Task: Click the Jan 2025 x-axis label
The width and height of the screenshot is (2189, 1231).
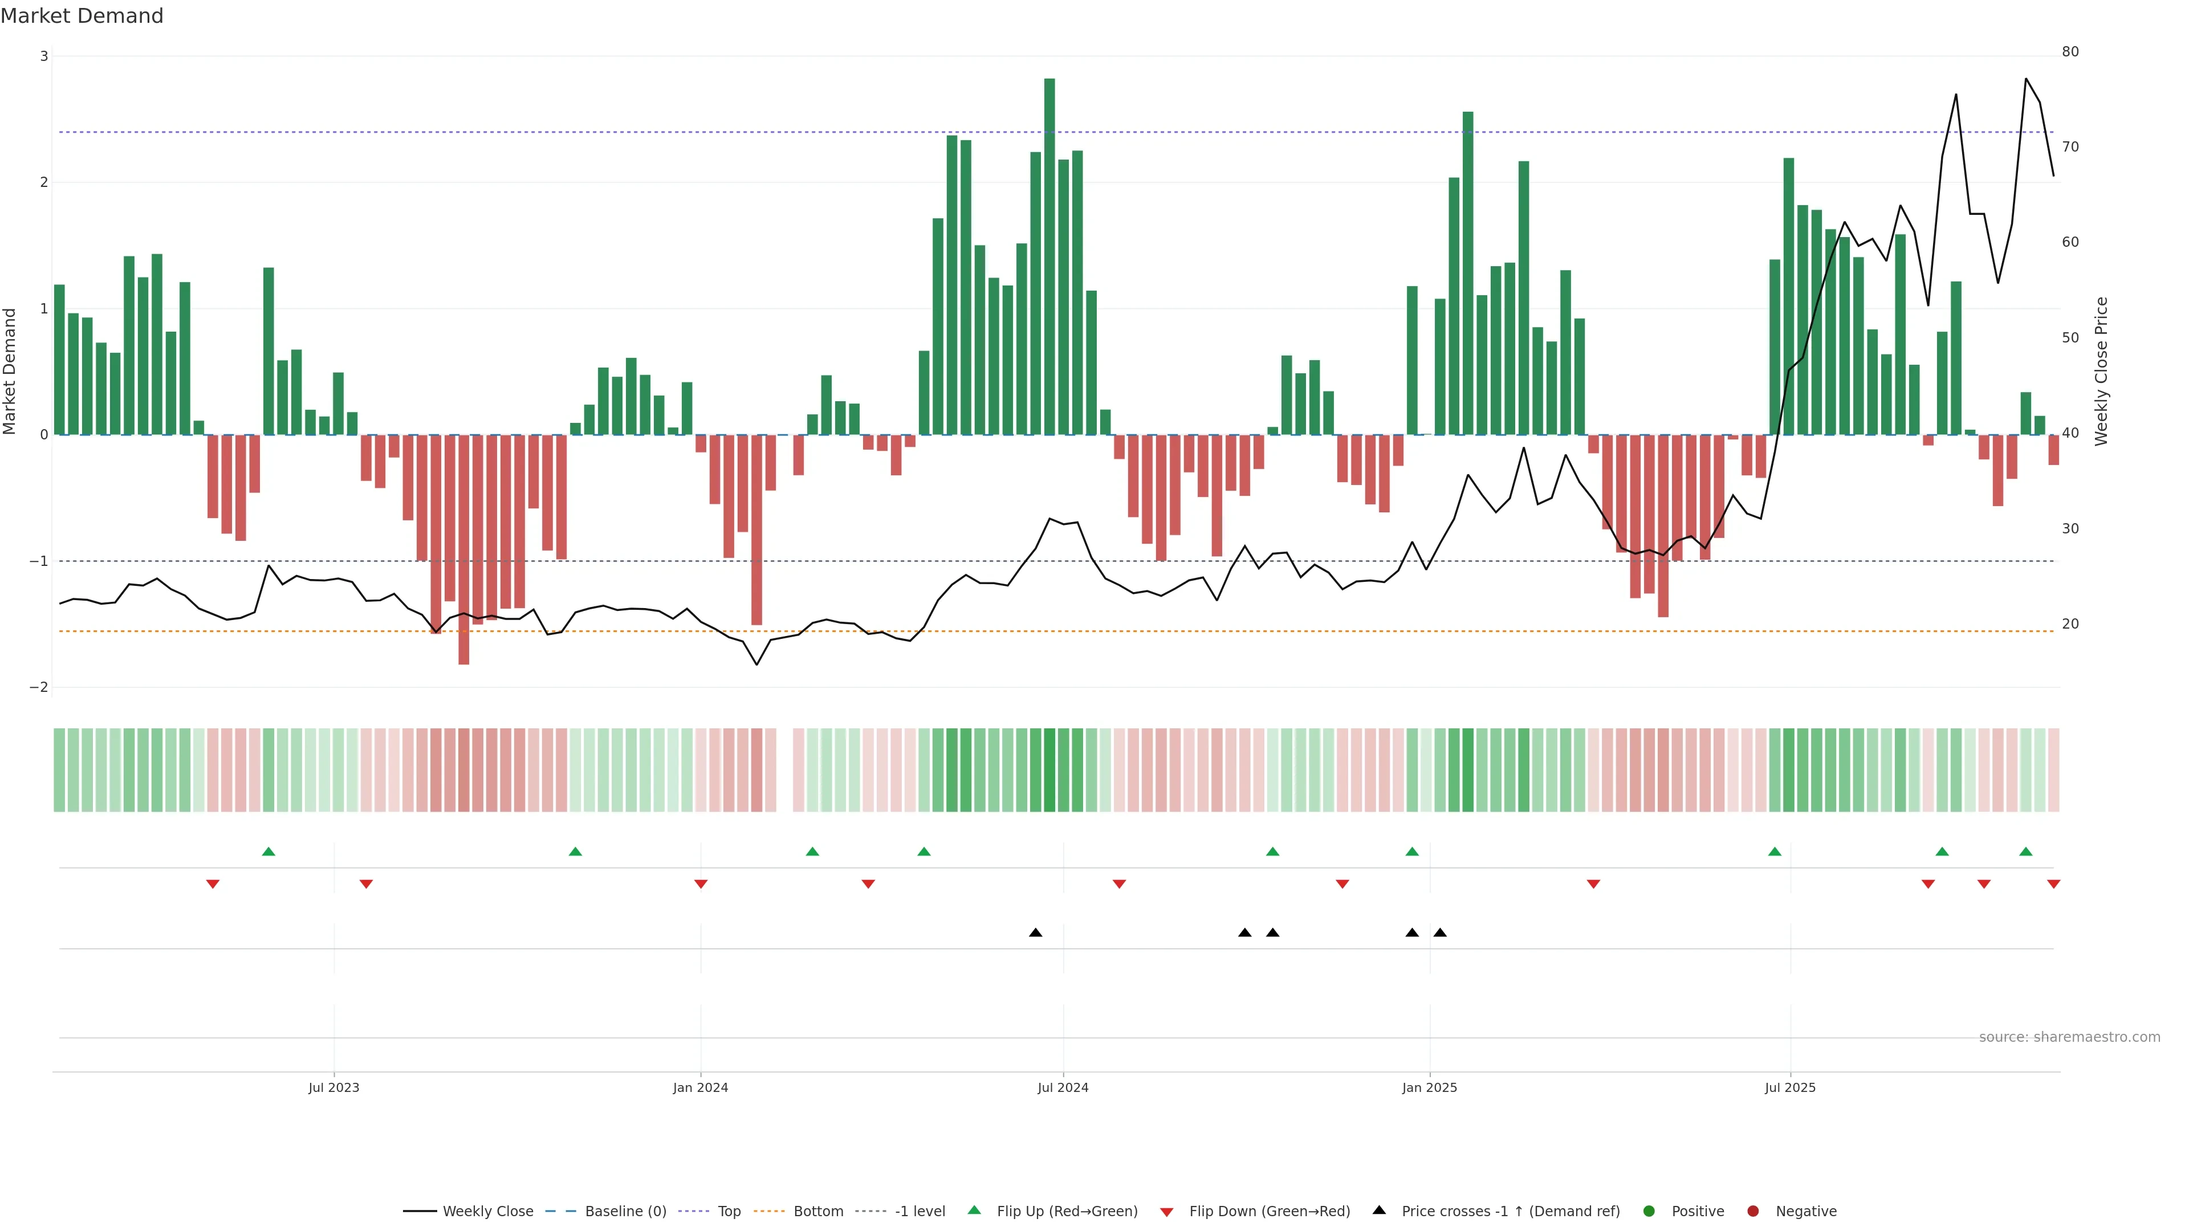Action: click(x=1429, y=1087)
